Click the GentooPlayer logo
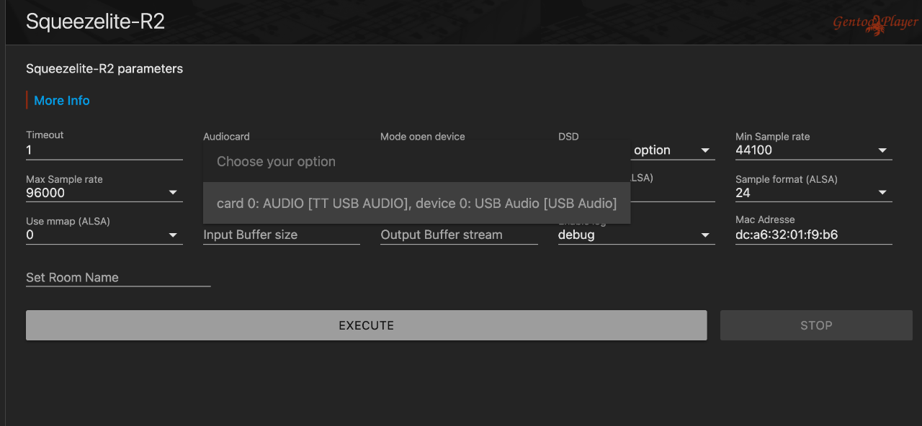922x426 pixels. coord(875,24)
